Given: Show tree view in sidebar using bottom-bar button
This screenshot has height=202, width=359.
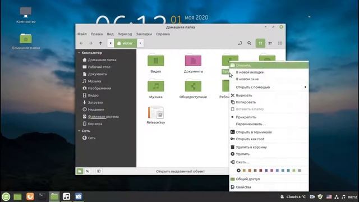Looking at the screenshot, I should point(88,171).
